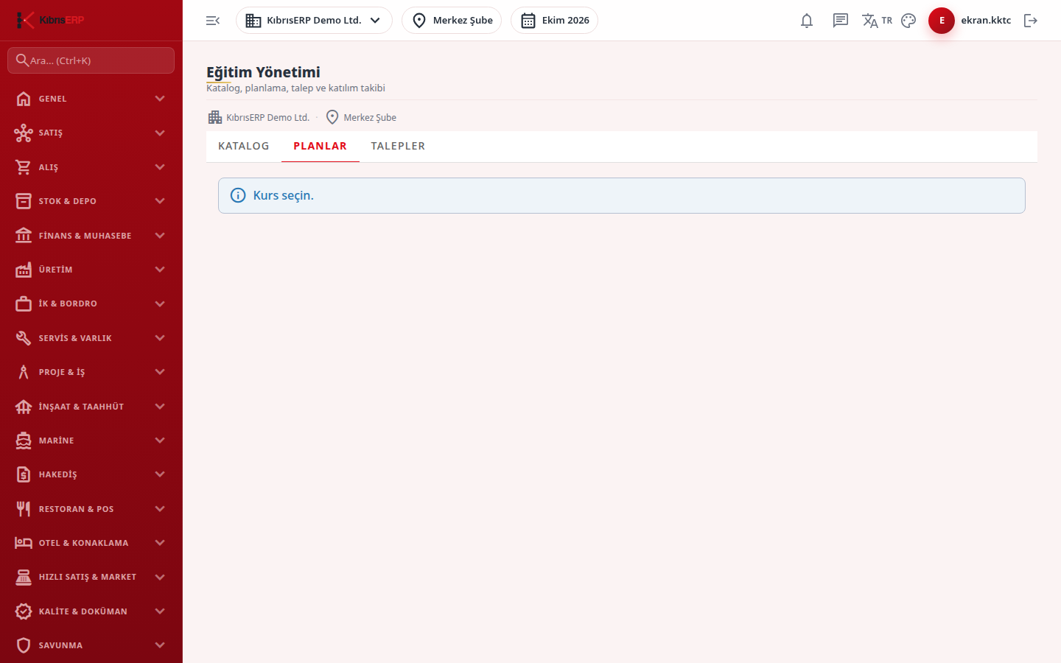Expand the Proje & İş chevron
Viewport: 1061px width, 663px height.
tap(160, 372)
